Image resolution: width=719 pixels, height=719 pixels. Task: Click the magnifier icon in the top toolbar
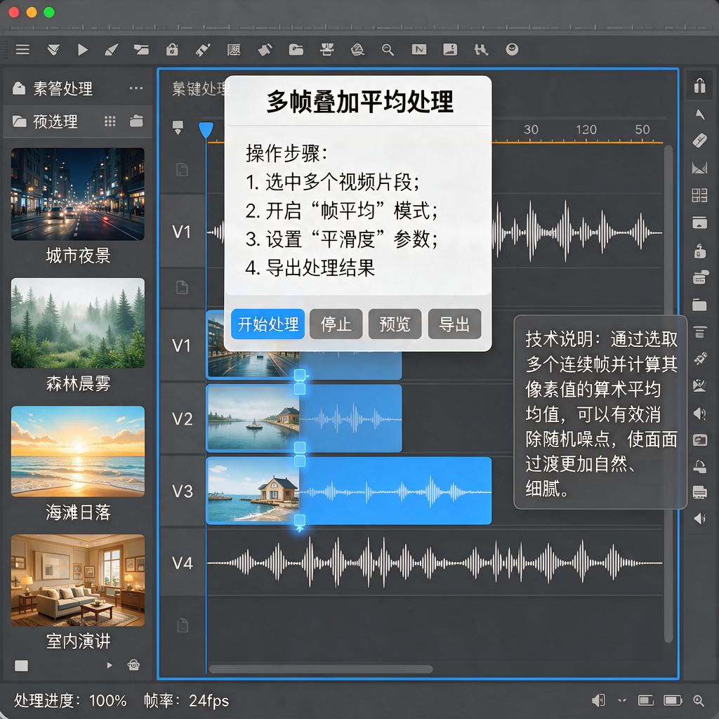[x=388, y=50]
